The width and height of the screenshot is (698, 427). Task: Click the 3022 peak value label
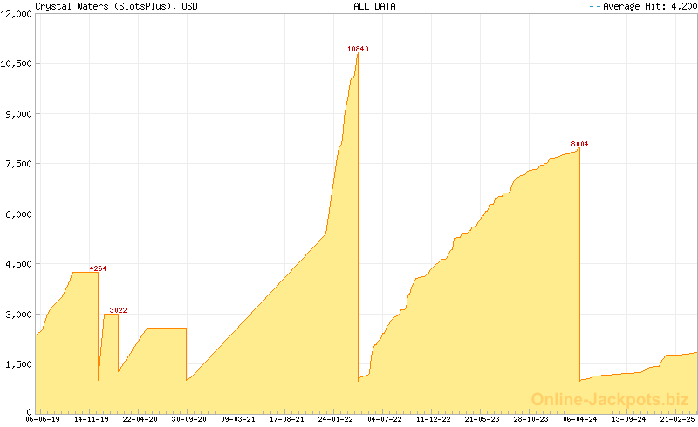tap(118, 310)
